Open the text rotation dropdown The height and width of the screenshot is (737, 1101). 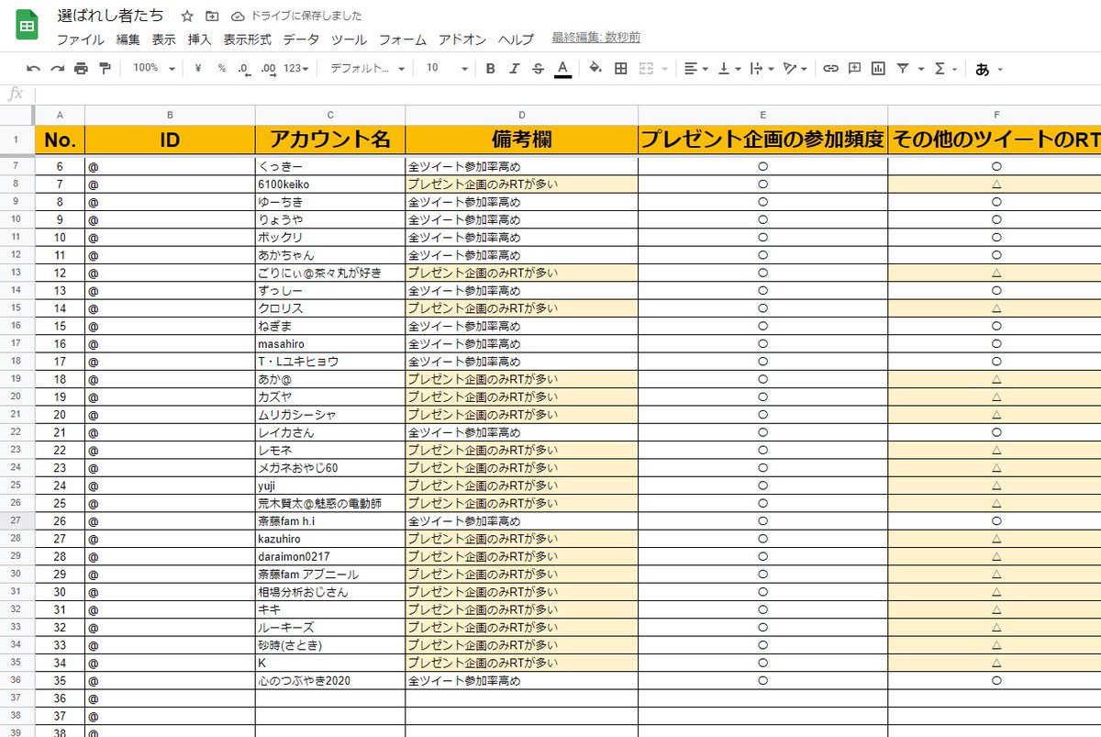[x=795, y=68]
